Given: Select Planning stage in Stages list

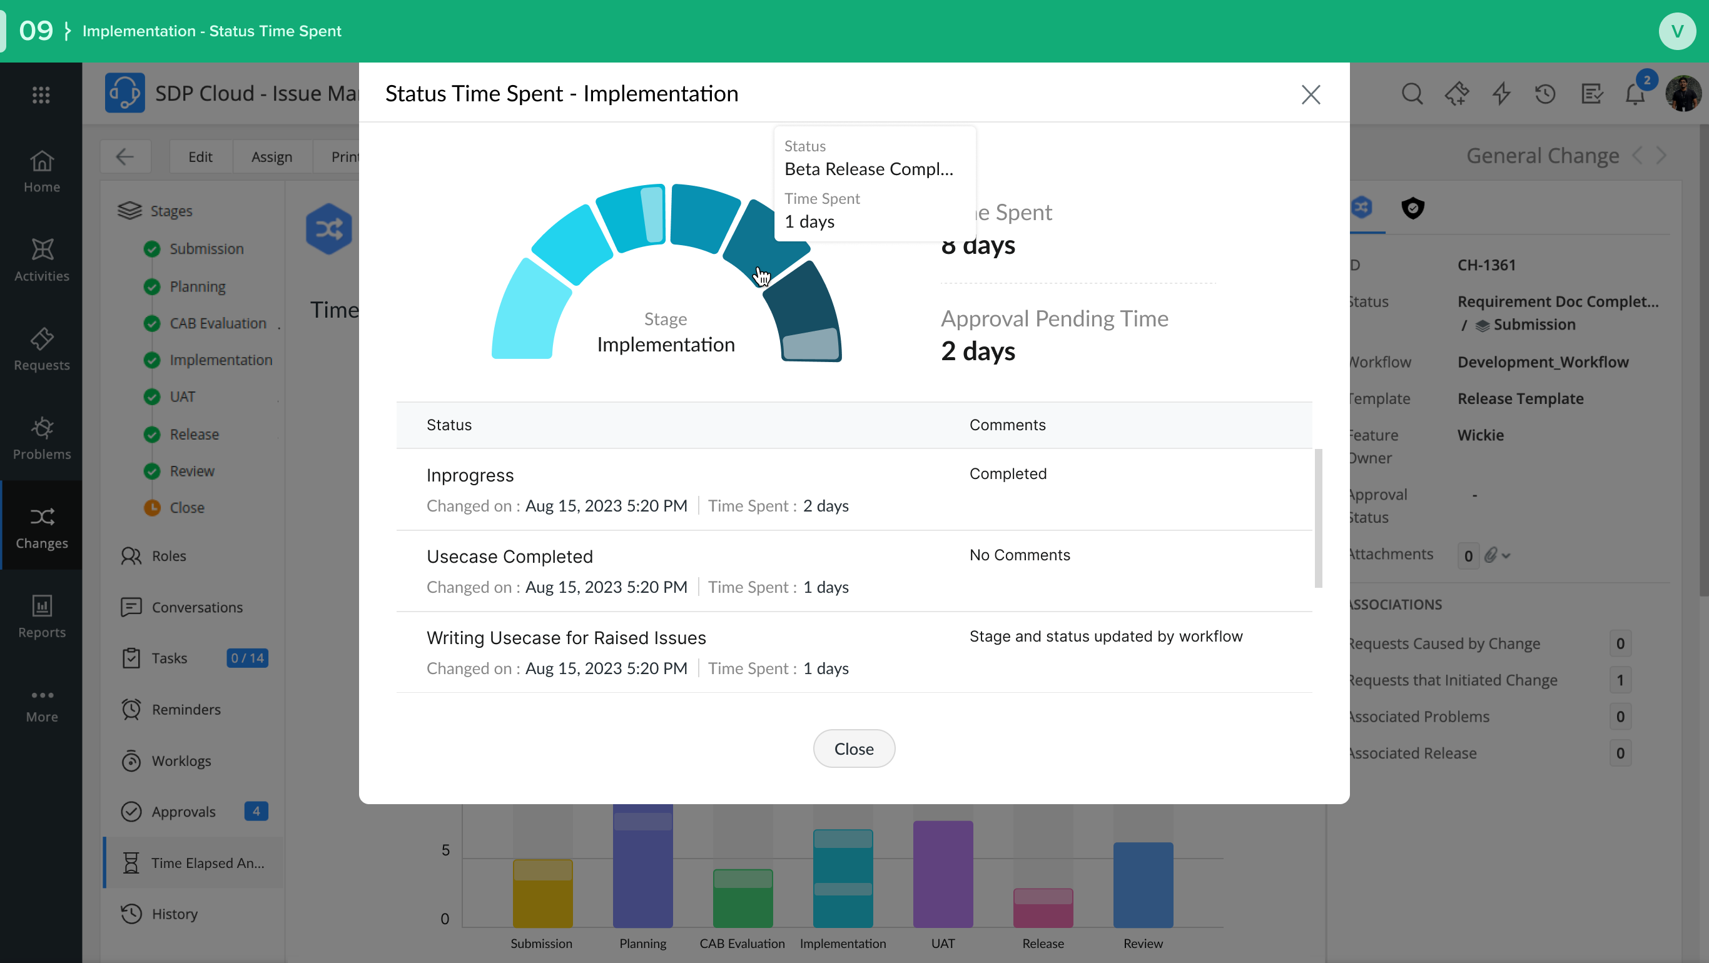Looking at the screenshot, I should tap(197, 286).
